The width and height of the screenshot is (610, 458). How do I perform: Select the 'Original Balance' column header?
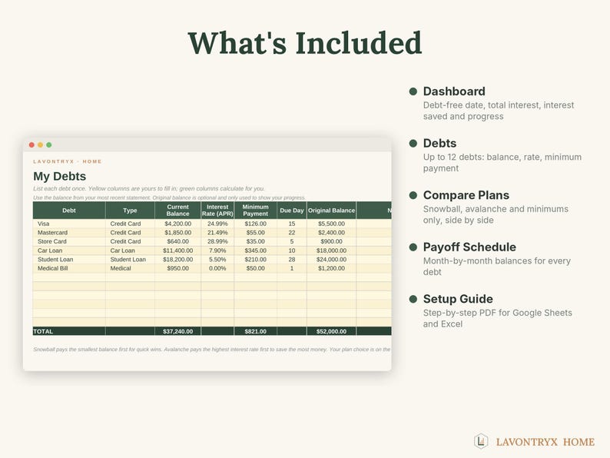tap(331, 210)
